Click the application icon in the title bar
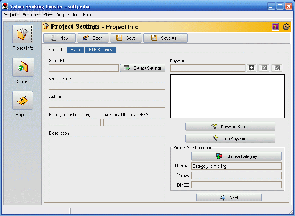The height and width of the screenshot is (216, 295). [x=5, y=6]
